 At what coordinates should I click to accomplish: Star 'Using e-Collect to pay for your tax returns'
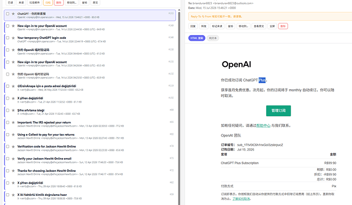[x=13, y=135]
